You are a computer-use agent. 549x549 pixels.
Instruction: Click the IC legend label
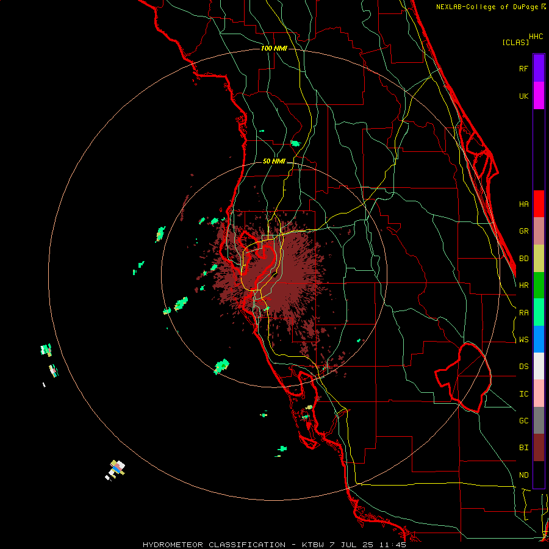click(523, 393)
